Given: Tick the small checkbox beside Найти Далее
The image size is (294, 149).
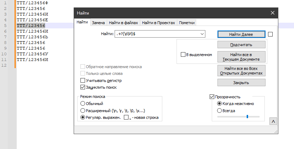Looking at the screenshot, I should pyautogui.click(x=270, y=34).
